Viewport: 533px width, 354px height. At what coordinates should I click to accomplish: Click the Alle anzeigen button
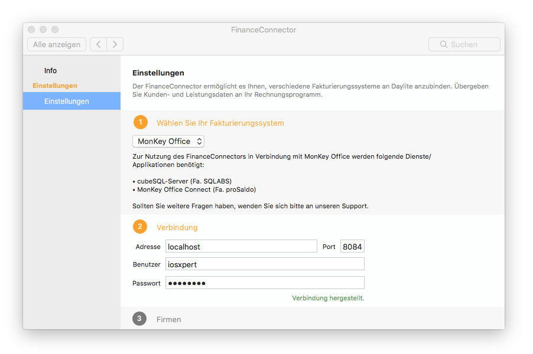(x=57, y=44)
